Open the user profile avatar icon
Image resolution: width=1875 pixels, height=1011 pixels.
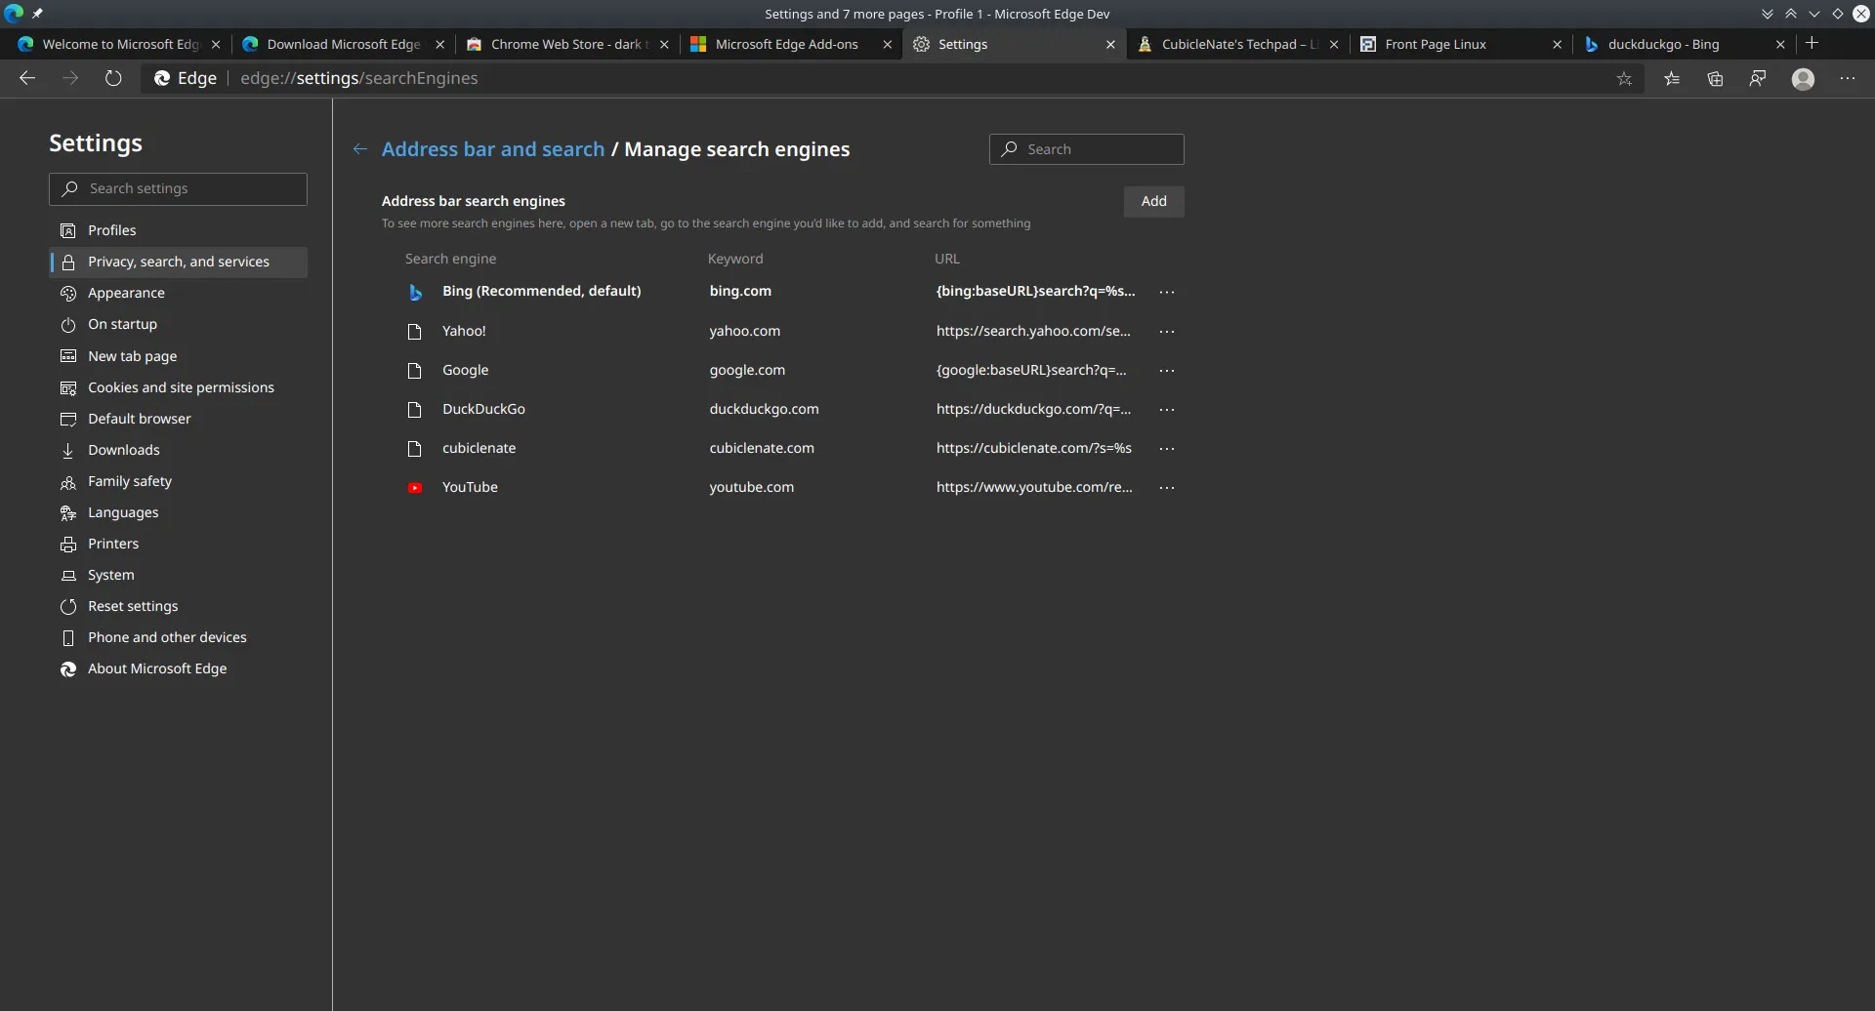[x=1803, y=79]
